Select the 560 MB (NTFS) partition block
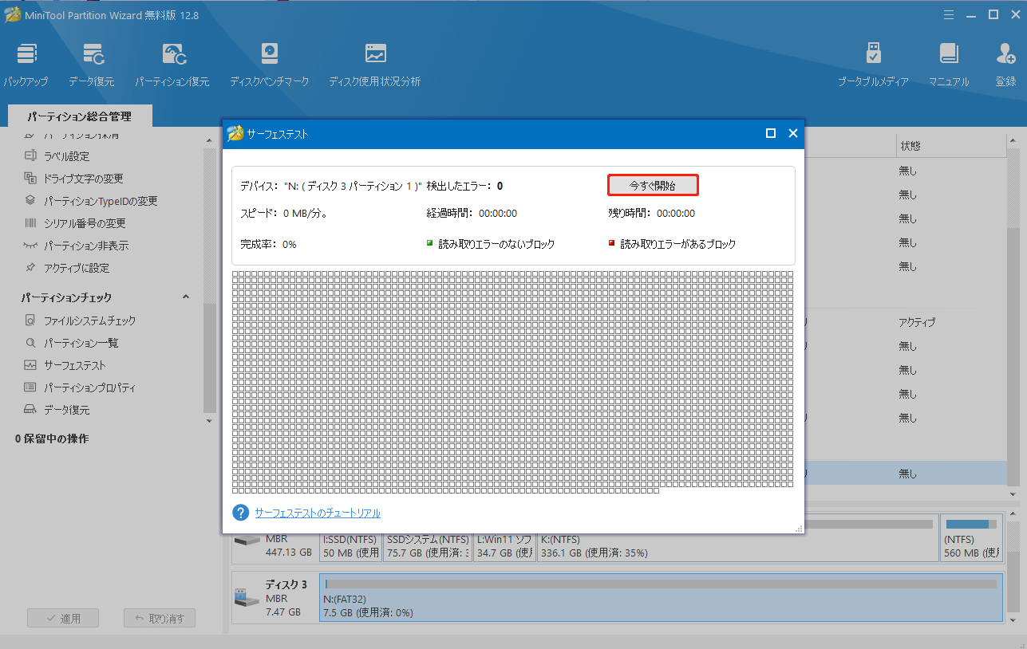This screenshot has height=649, width=1027. (971, 539)
